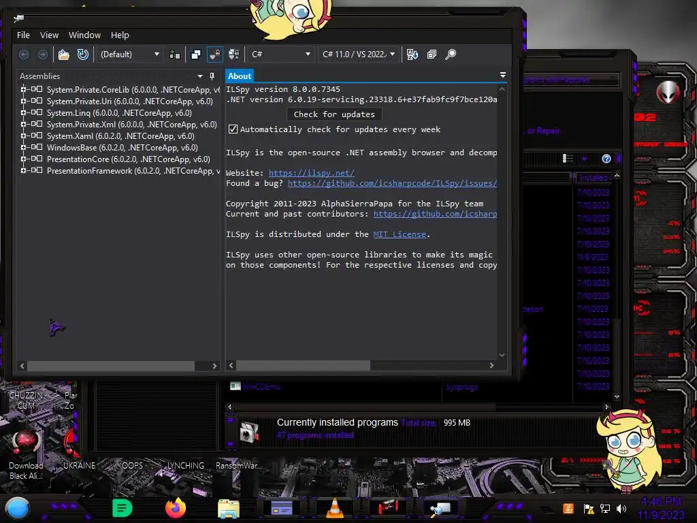Open the MIT License link
The width and height of the screenshot is (697, 523).
[400, 234]
